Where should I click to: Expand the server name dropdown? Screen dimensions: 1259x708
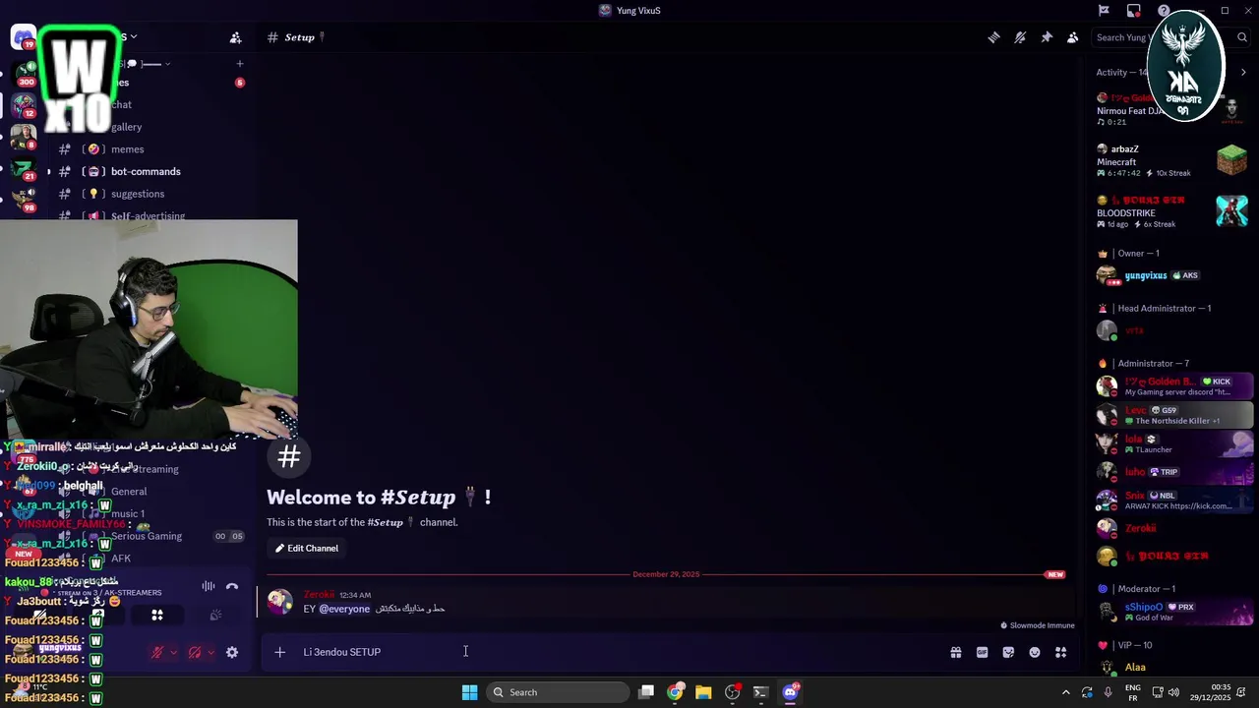click(x=133, y=37)
